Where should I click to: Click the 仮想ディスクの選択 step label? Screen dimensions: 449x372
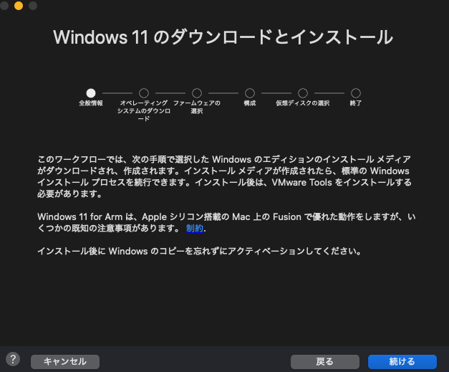pos(303,104)
